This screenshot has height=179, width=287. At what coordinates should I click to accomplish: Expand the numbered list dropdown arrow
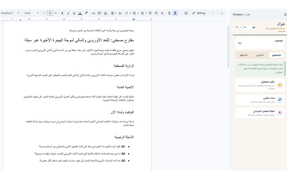click(146, 13)
